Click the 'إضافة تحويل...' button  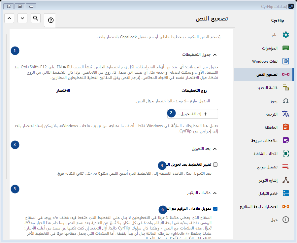click(193, 114)
